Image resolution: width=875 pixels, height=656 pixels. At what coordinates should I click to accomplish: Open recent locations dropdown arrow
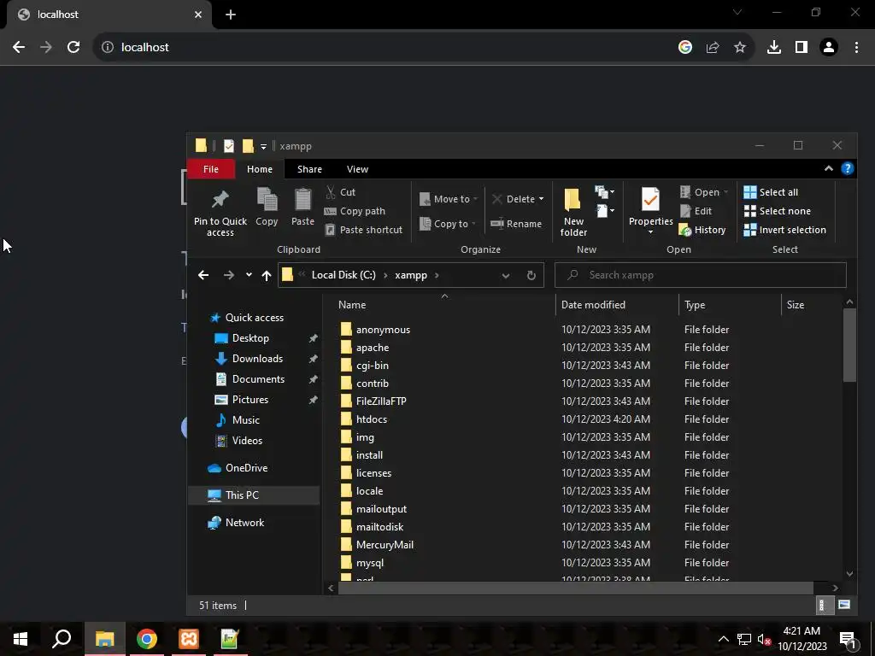[249, 275]
